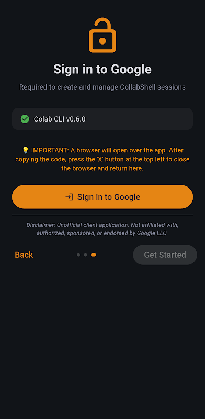Click the CollabShell sessions subtitle text

click(x=102, y=87)
